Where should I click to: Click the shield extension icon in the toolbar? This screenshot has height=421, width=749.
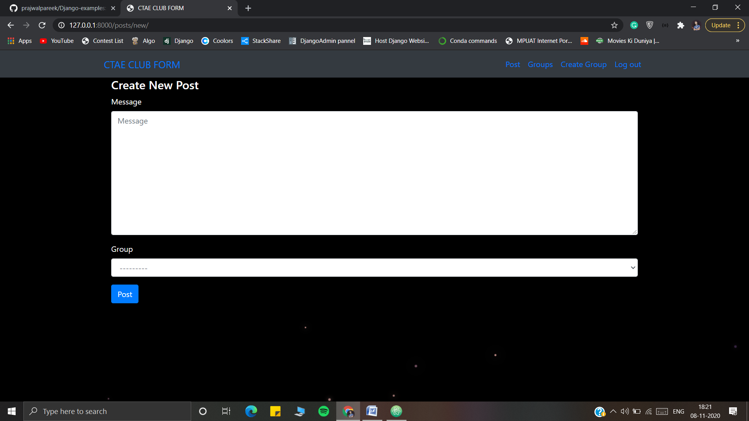[650, 25]
